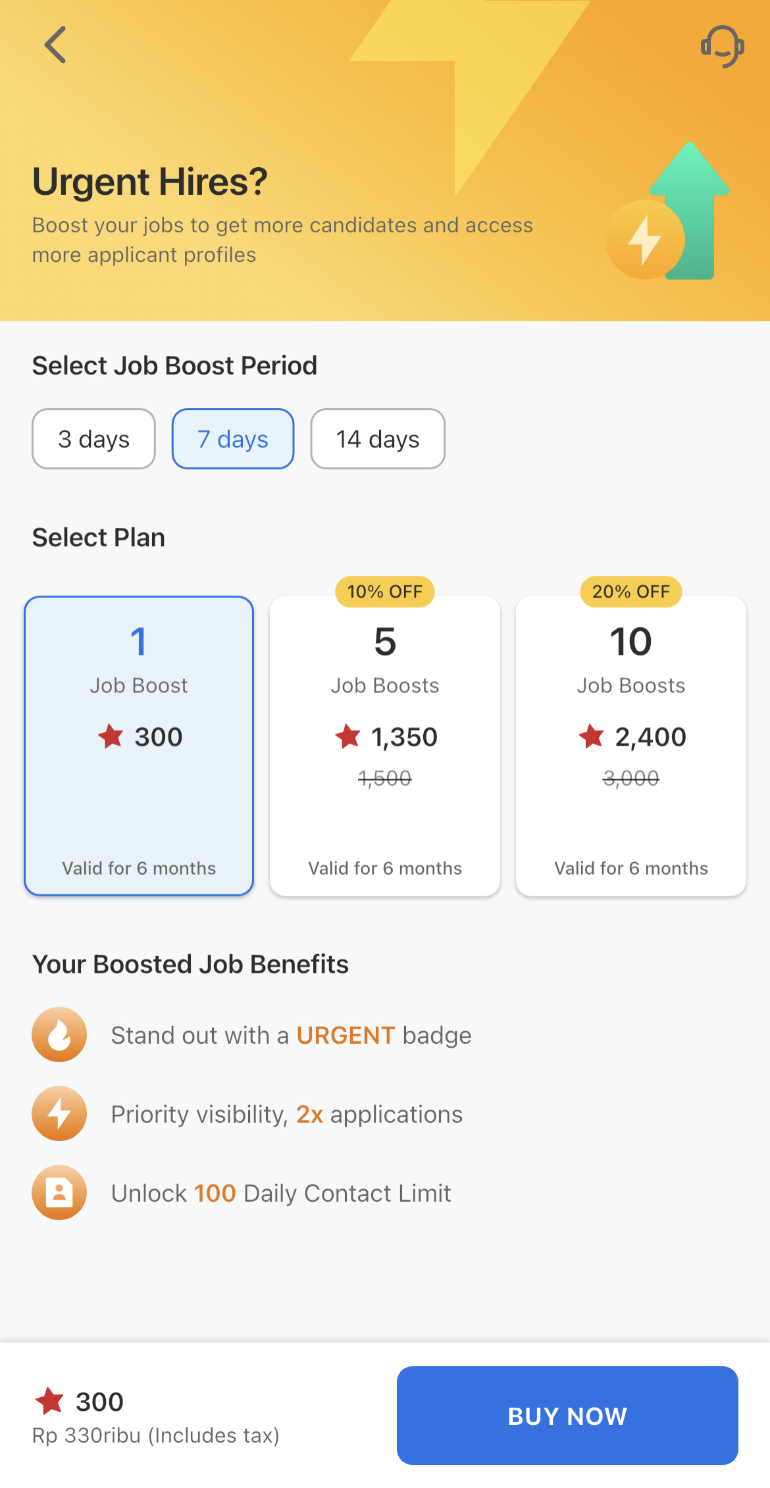Tap the 20% OFF badge

pos(631,592)
